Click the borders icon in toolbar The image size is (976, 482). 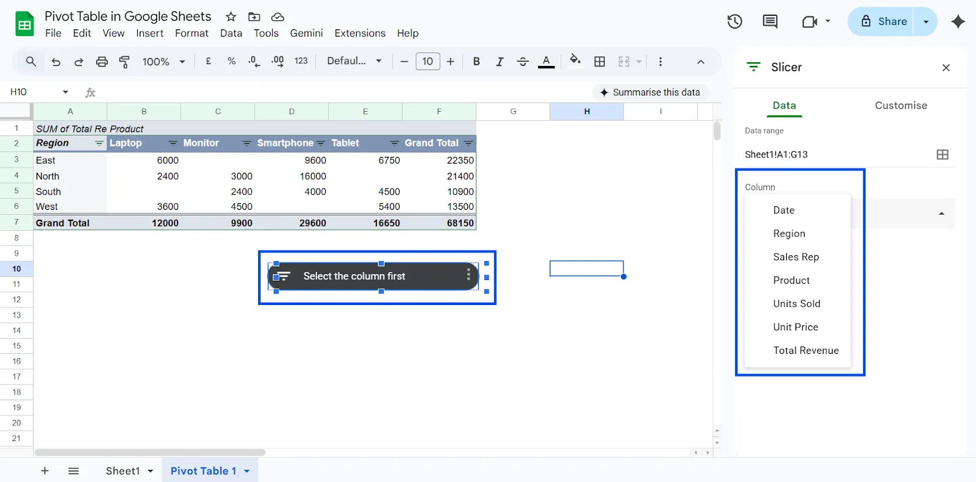600,62
